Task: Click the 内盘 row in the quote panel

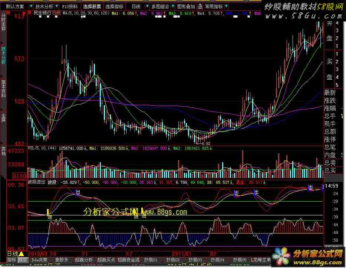Action: 330,155
